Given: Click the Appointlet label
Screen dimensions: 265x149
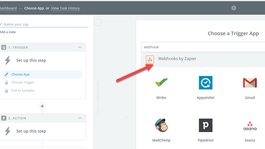Looking at the screenshot, I should tap(206, 98).
